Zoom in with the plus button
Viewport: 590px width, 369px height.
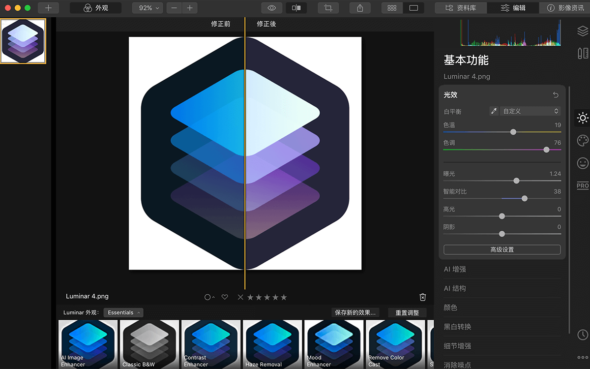[x=190, y=8]
